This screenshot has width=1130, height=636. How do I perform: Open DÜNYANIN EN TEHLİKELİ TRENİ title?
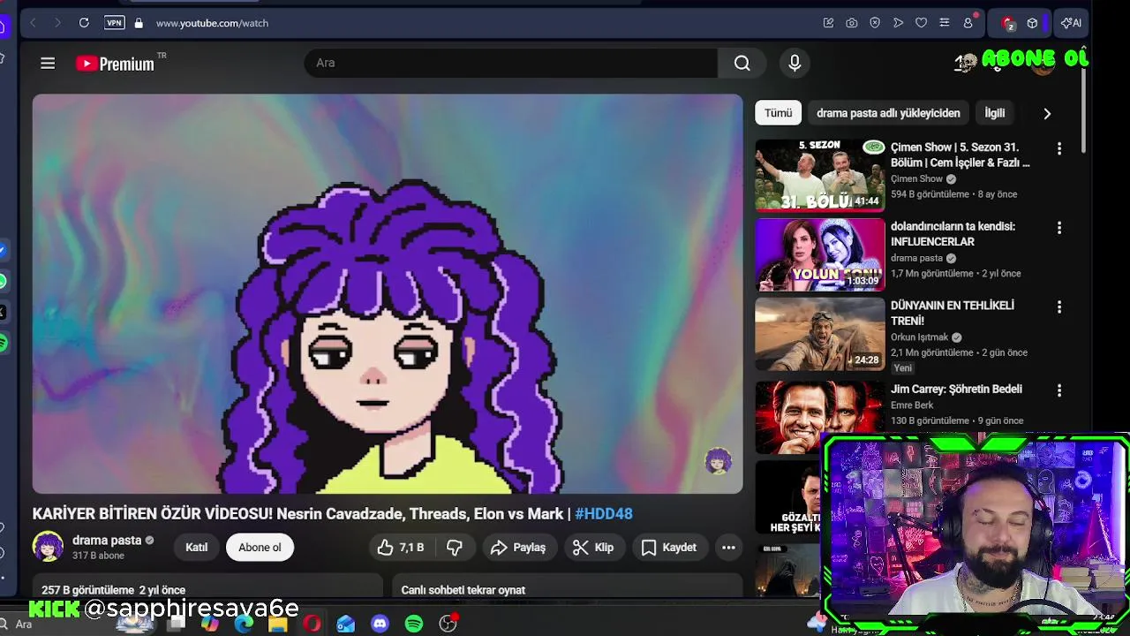click(x=952, y=313)
